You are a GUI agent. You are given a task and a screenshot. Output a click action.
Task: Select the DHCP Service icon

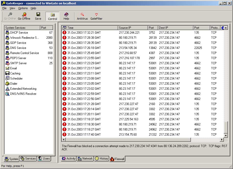tap(7, 32)
